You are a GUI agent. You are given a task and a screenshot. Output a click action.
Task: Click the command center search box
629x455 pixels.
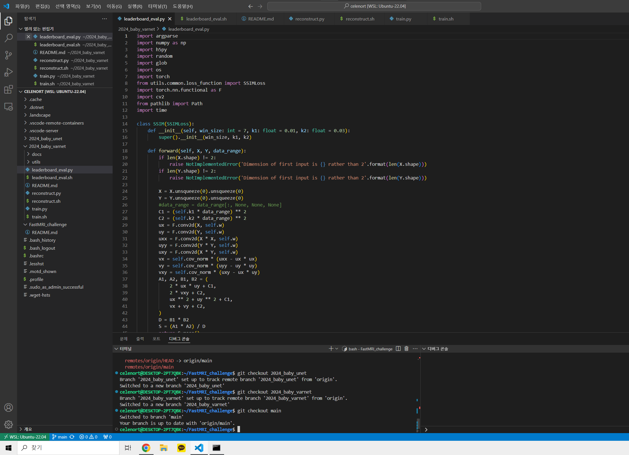point(374,6)
